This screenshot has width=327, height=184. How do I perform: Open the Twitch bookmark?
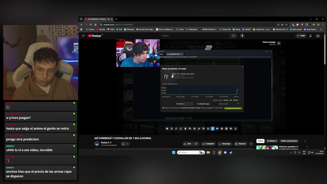tap(111, 29)
